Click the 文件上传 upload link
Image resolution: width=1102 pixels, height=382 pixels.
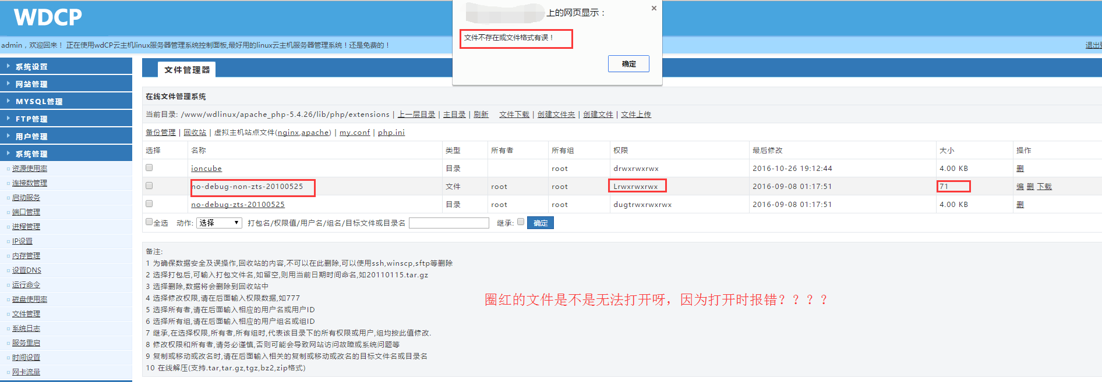tap(635, 115)
